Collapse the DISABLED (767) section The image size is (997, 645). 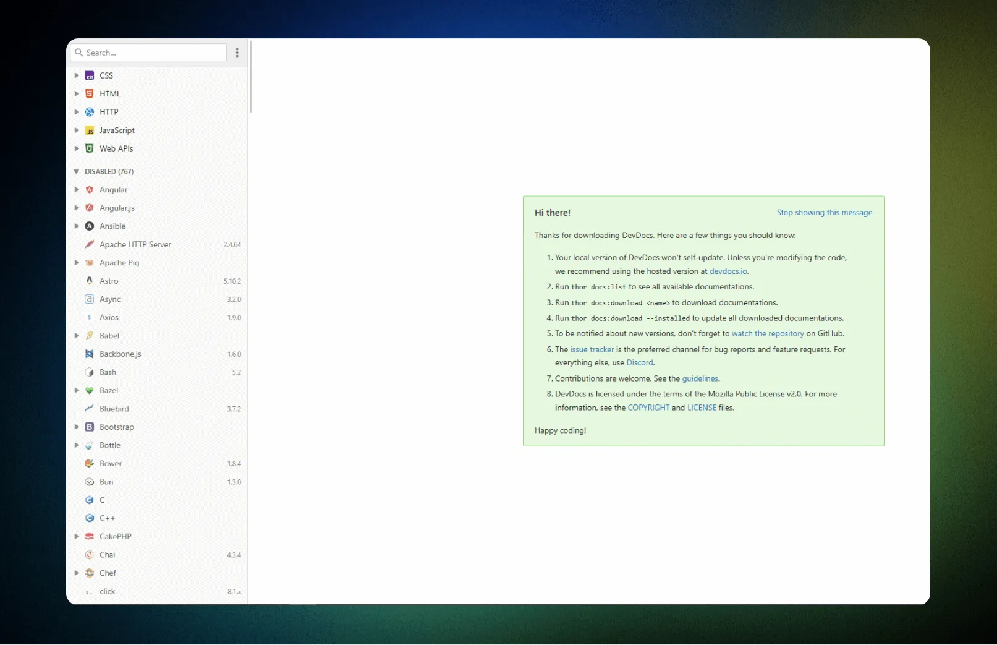point(77,172)
